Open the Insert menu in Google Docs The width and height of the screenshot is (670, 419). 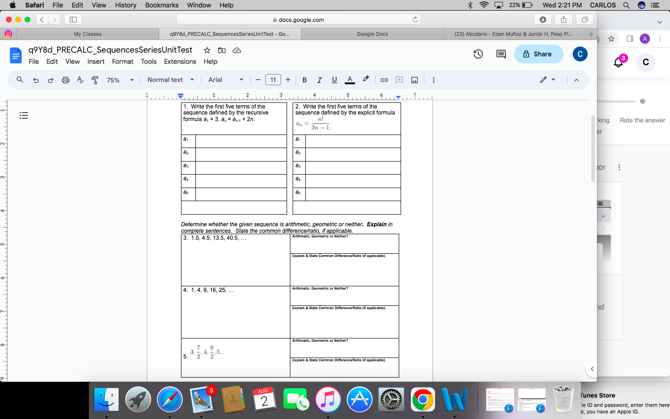click(x=96, y=61)
